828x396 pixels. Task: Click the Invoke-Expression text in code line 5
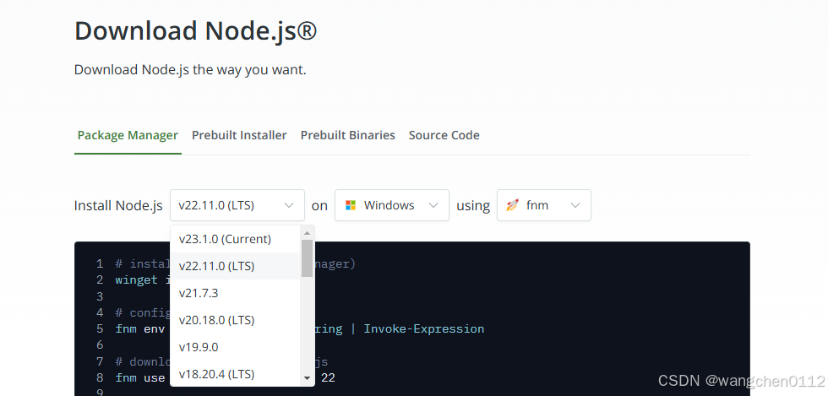tap(424, 329)
